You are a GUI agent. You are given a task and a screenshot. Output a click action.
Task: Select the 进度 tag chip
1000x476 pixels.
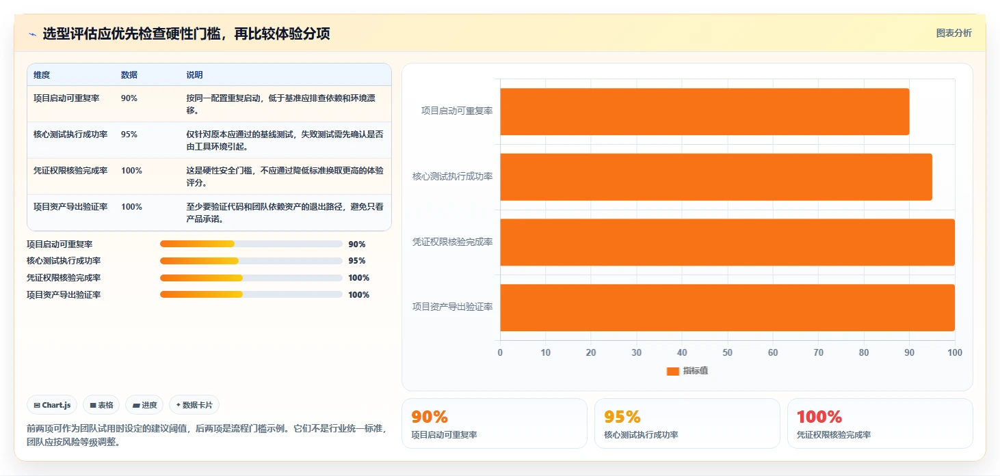[144, 405]
